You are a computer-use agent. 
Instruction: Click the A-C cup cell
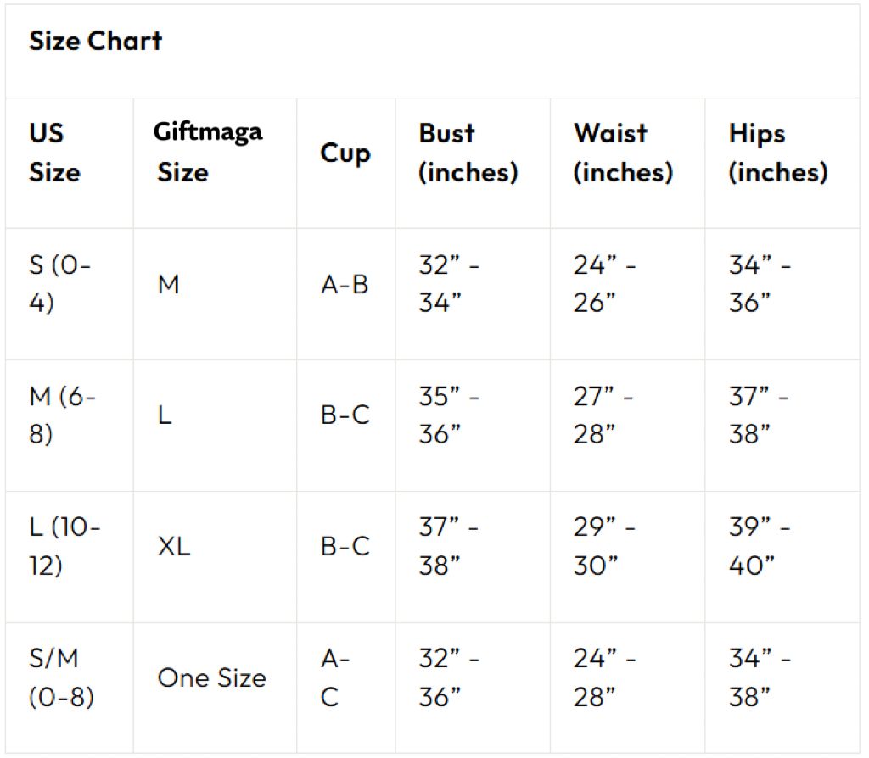(x=335, y=678)
